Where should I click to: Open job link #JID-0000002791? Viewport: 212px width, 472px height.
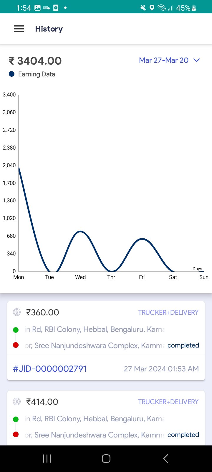pyautogui.click(x=50, y=369)
